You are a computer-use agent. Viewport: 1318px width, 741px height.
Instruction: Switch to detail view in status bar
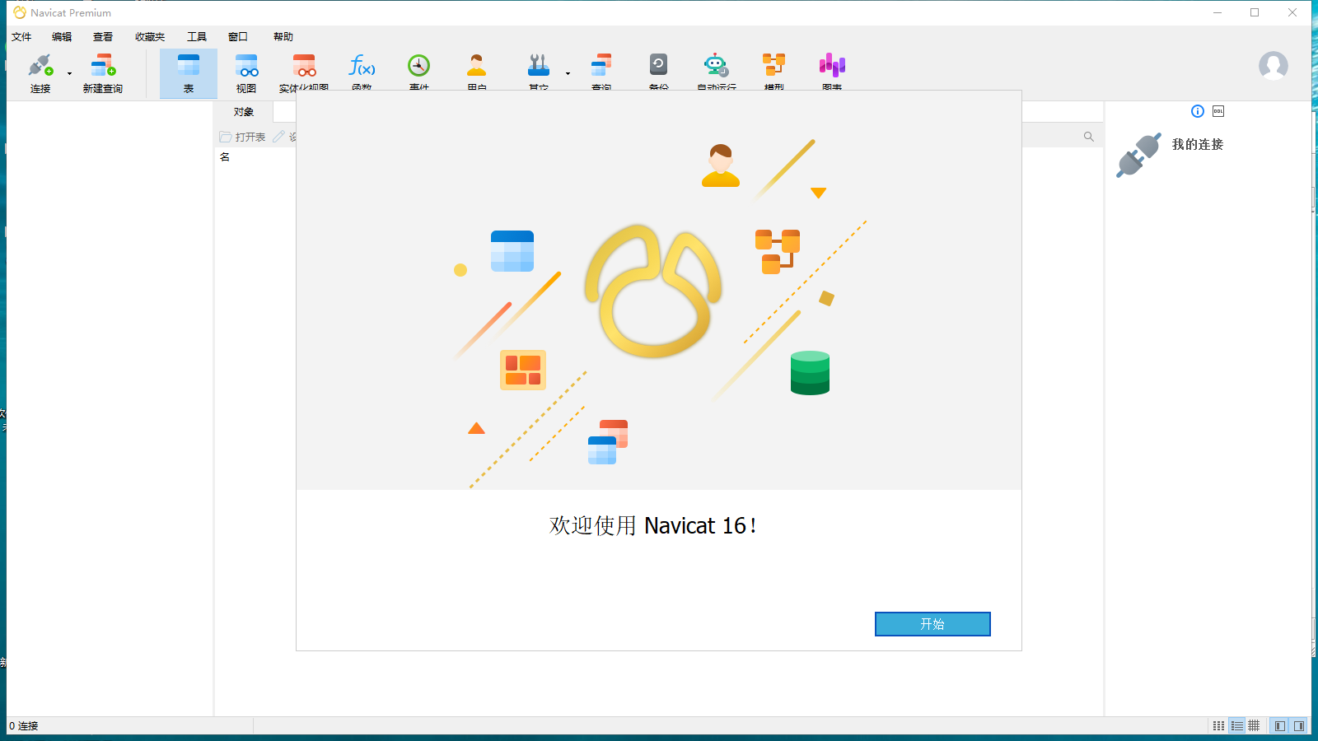click(1254, 725)
